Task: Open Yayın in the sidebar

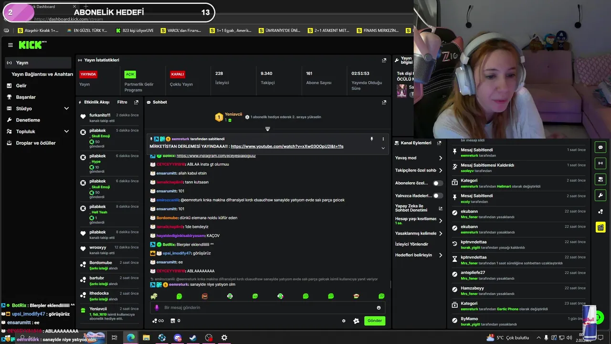Action: pyautogui.click(x=38, y=63)
